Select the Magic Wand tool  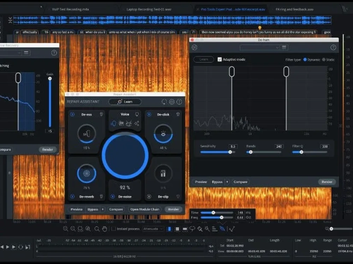[x=207, y=229]
